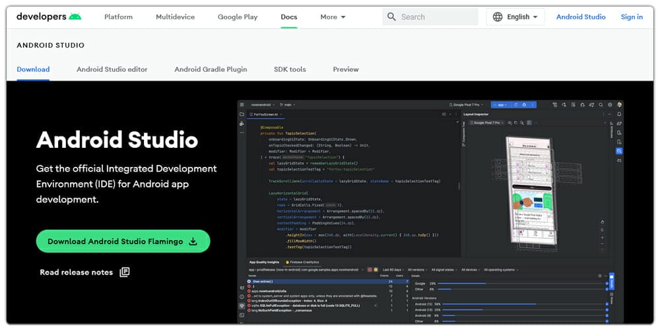Click Download Android Studio Flamingo button
Screen dimensions: 660x330
click(x=123, y=241)
